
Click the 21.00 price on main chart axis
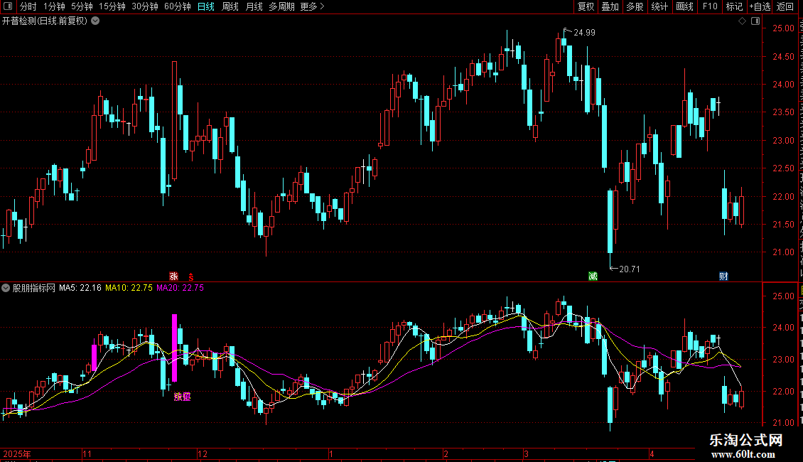784,252
